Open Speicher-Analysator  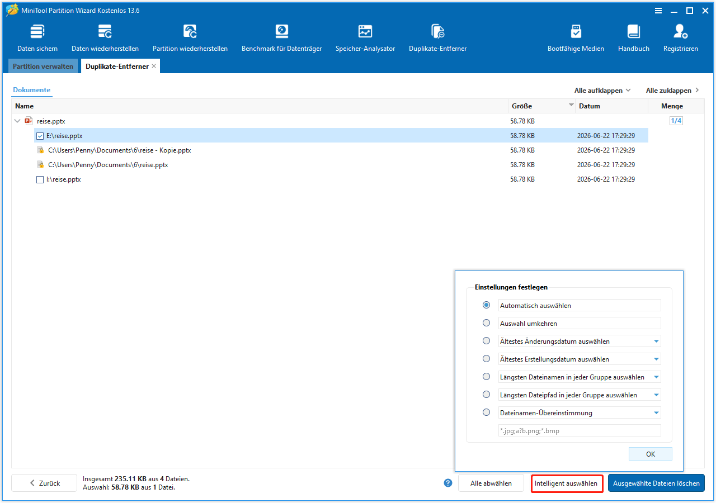click(365, 38)
